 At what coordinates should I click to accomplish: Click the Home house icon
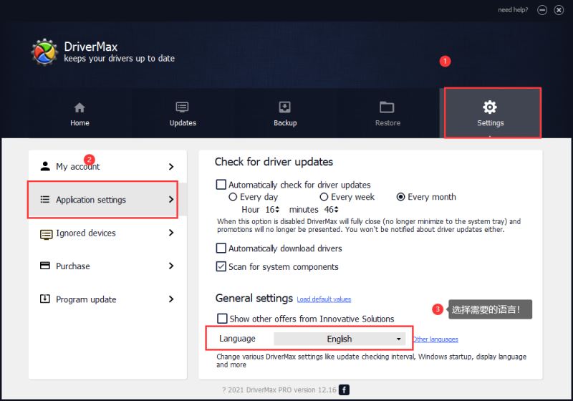(x=80, y=107)
